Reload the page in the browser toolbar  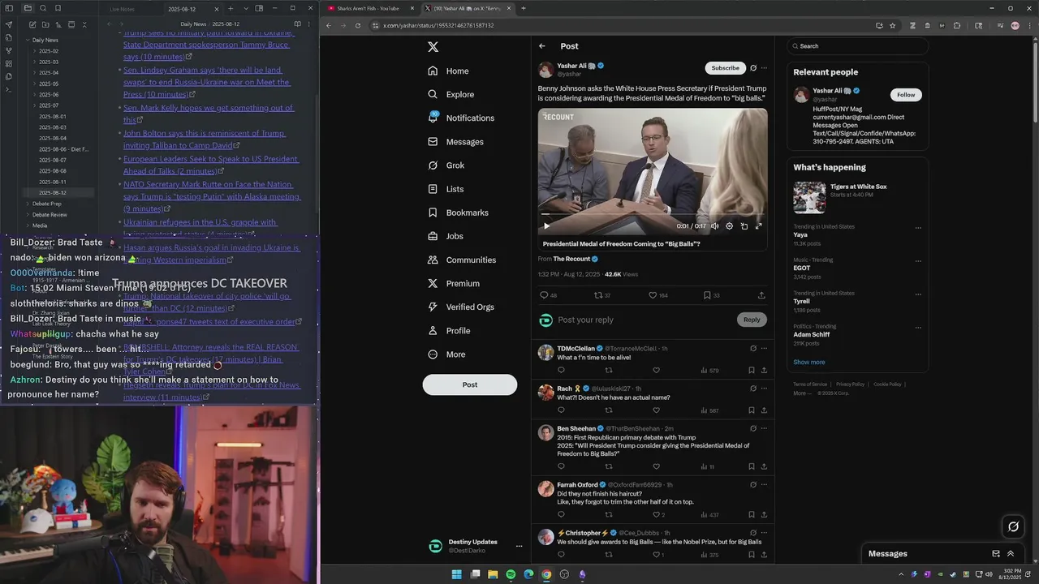pyautogui.click(x=358, y=25)
